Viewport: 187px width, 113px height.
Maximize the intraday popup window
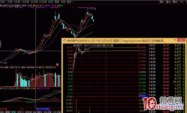[175, 40]
